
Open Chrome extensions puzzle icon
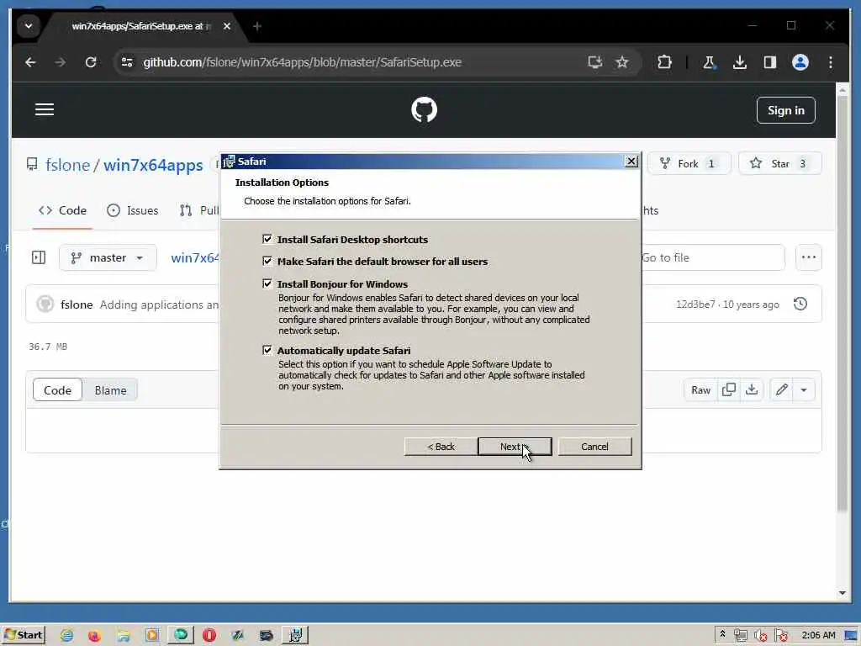click(x=664, y=62)
